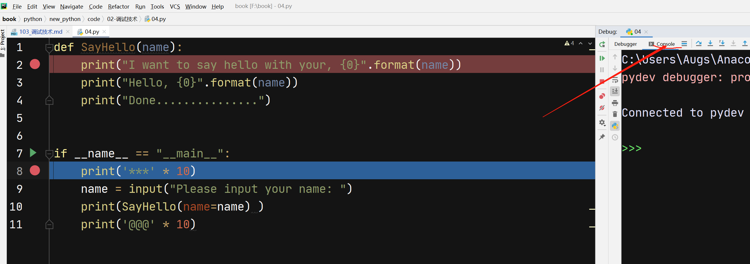Click the Step Over icon
The height and width of the screenshot is (264, 750).
(x=698, y=44)
